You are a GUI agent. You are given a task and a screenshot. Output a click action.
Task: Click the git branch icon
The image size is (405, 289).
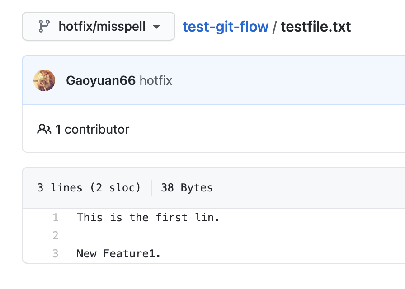(x=44, y=26)
